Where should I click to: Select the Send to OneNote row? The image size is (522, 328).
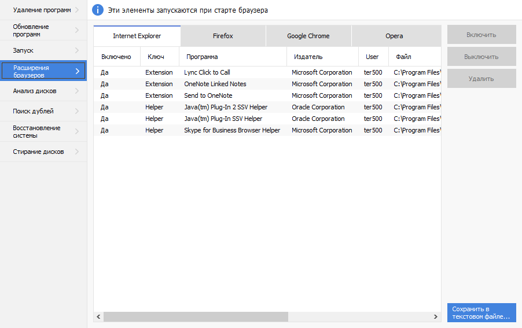point(267,95)
